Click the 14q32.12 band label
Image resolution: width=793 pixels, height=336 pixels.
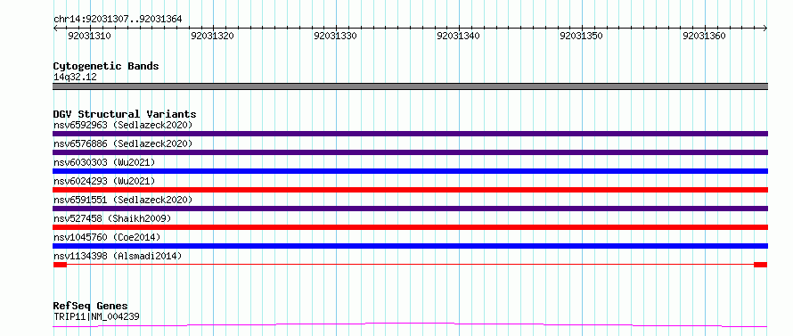75,78
